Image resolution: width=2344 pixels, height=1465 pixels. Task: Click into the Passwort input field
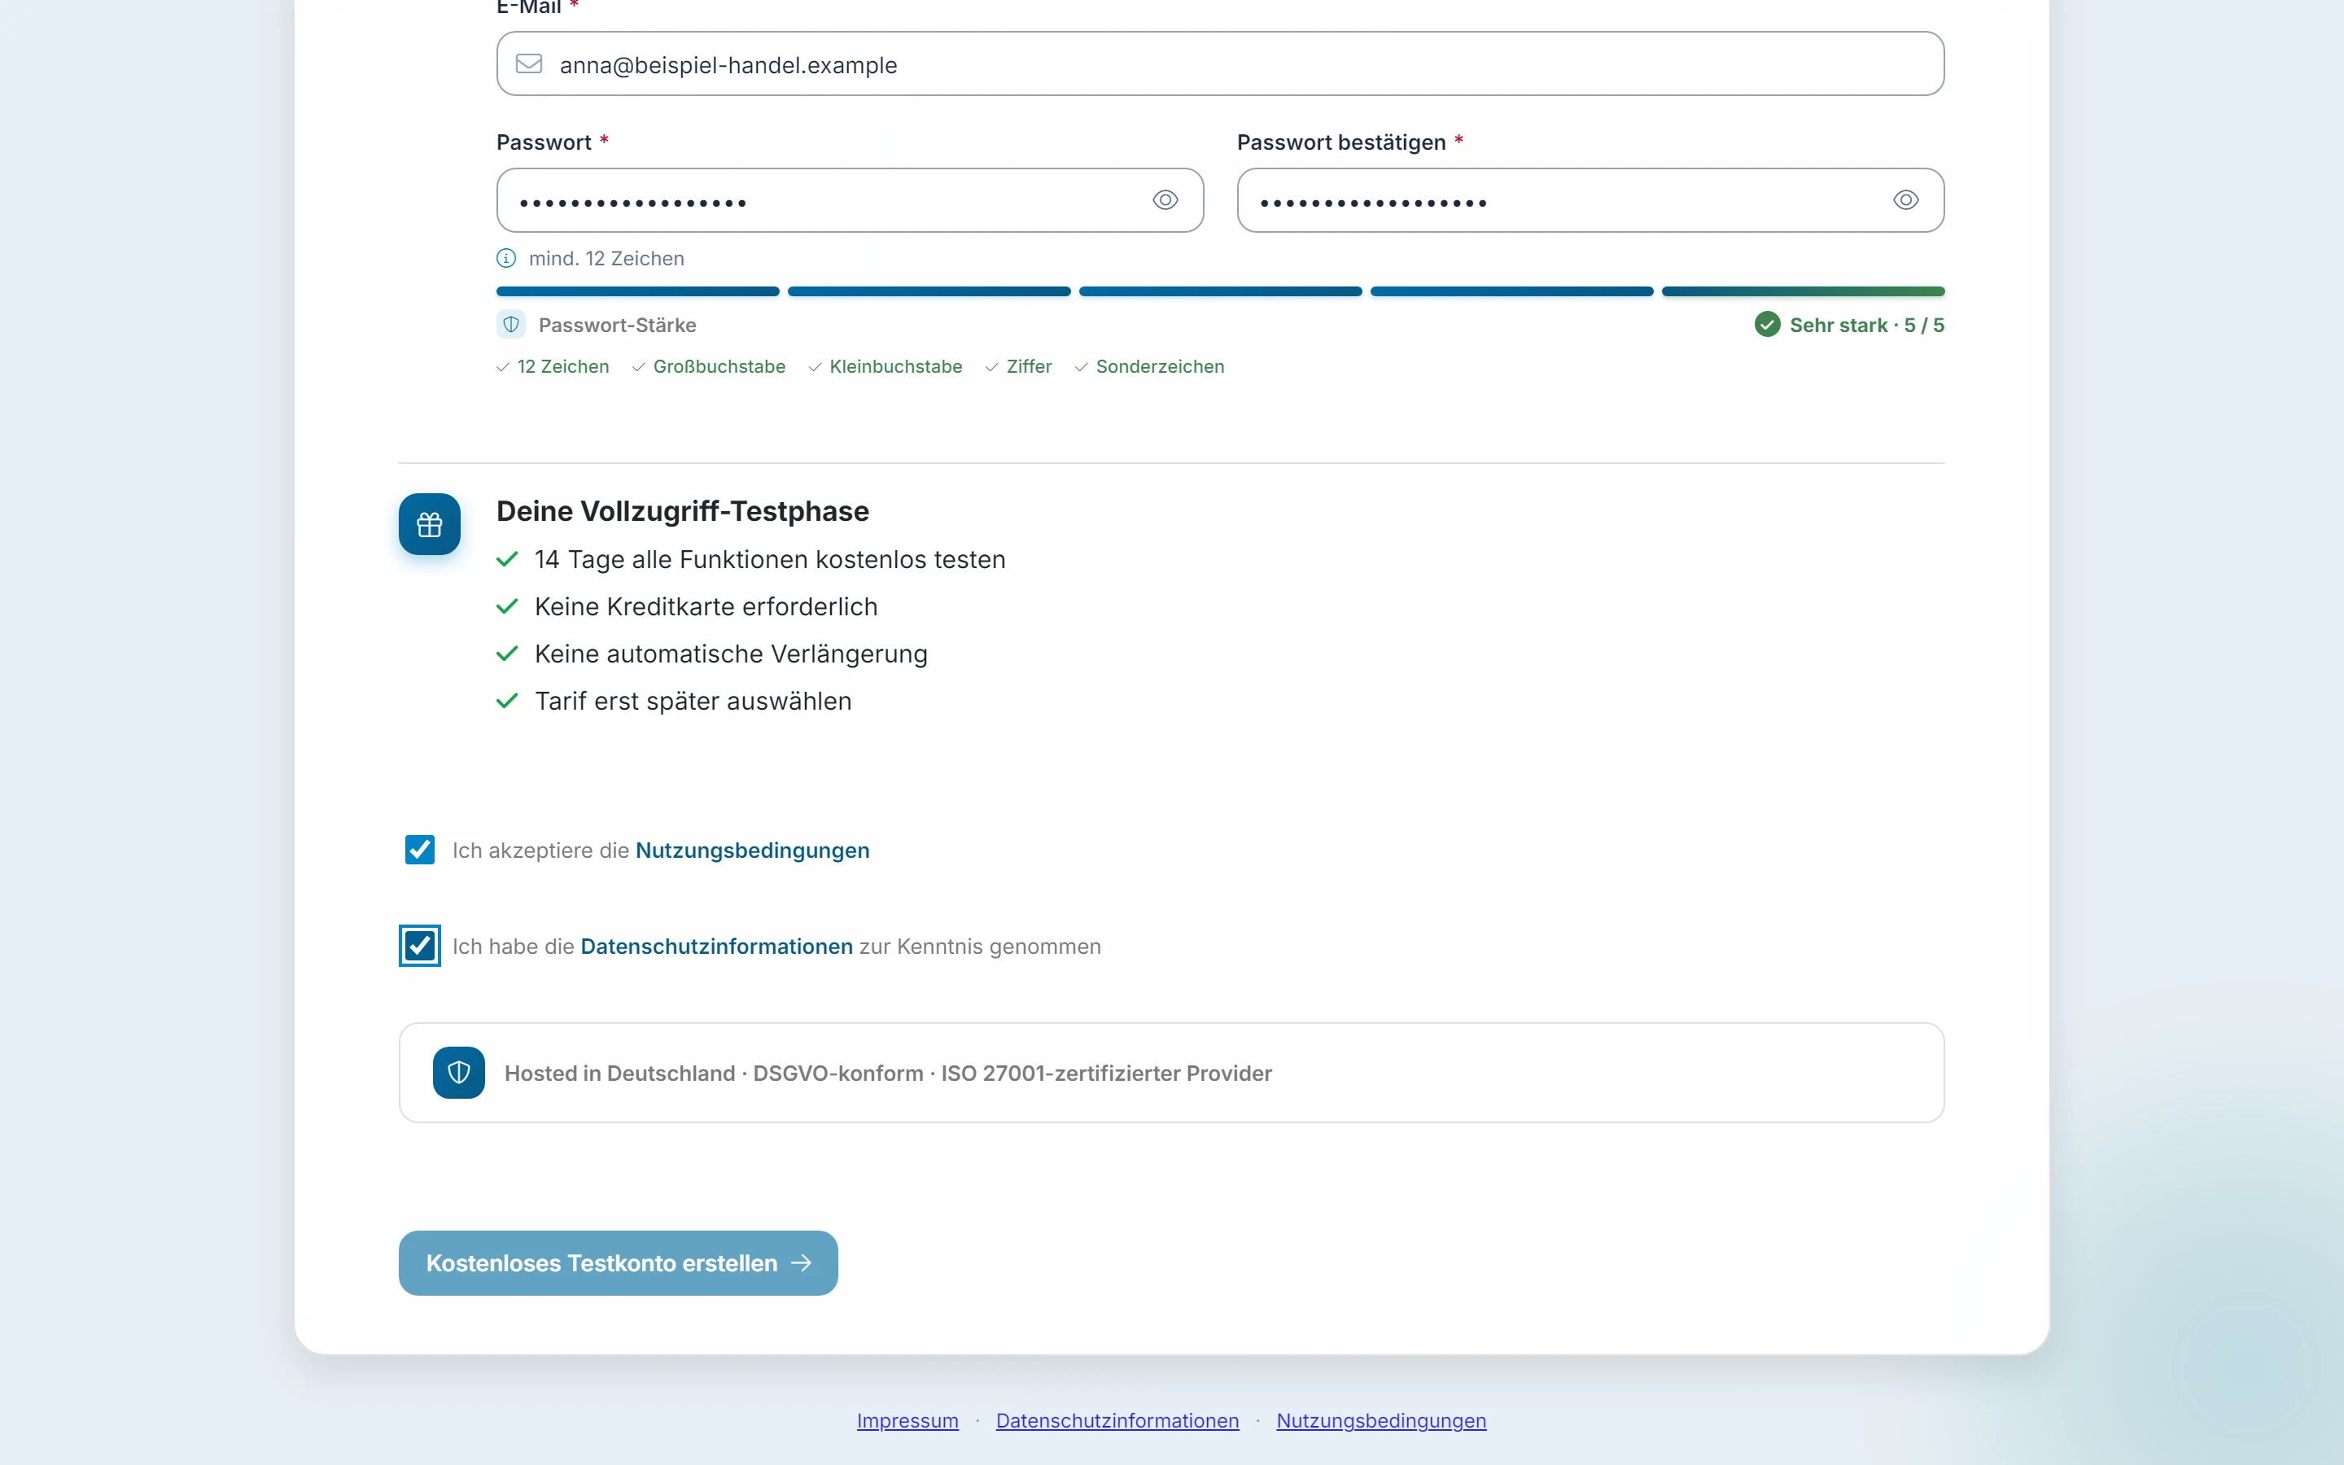click(851, 200)
